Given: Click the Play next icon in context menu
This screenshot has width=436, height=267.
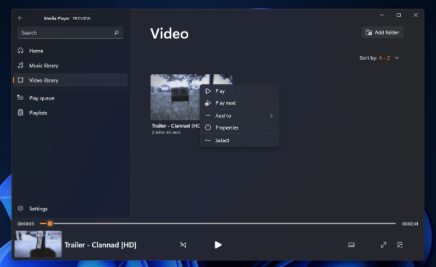Looking at the screenshot, I should click(x=208, y=103).
